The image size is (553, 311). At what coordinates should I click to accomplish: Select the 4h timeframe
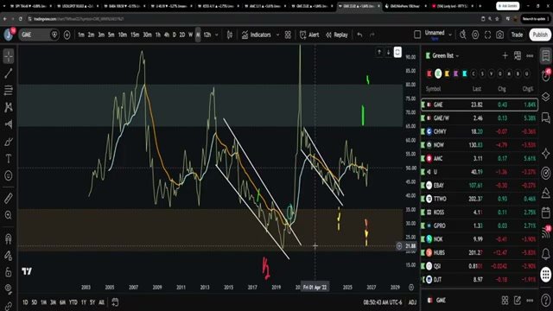[167, 35]
